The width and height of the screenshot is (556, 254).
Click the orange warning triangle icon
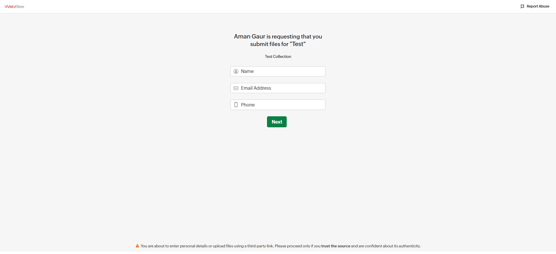click(137, 246)
